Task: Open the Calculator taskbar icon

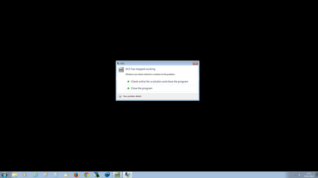Action: click(x=56, y=175)
